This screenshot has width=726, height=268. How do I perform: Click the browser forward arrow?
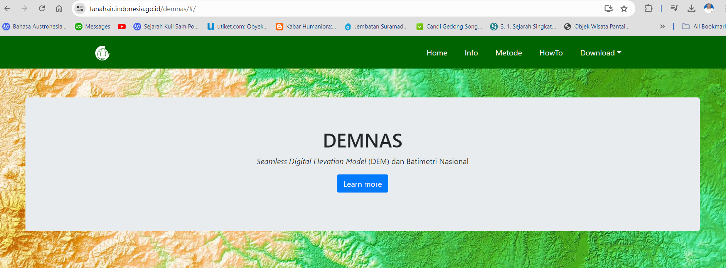point(24,8)
